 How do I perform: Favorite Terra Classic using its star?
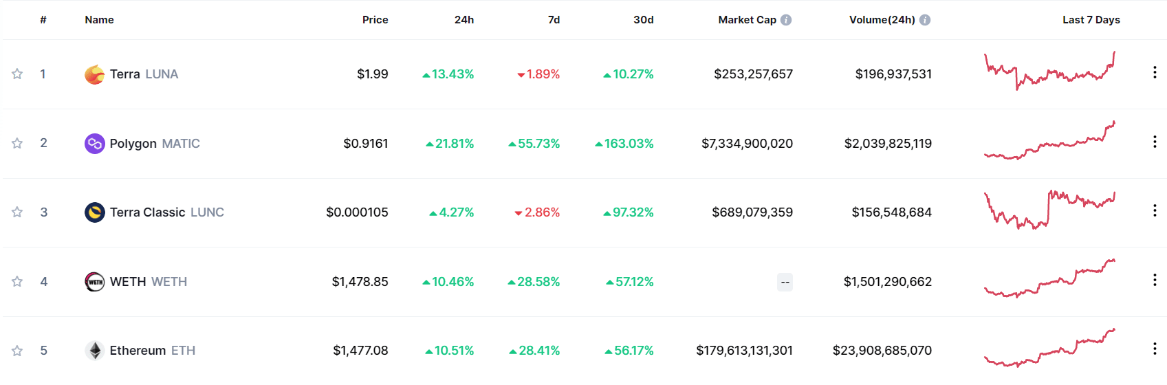coord(17,212)
